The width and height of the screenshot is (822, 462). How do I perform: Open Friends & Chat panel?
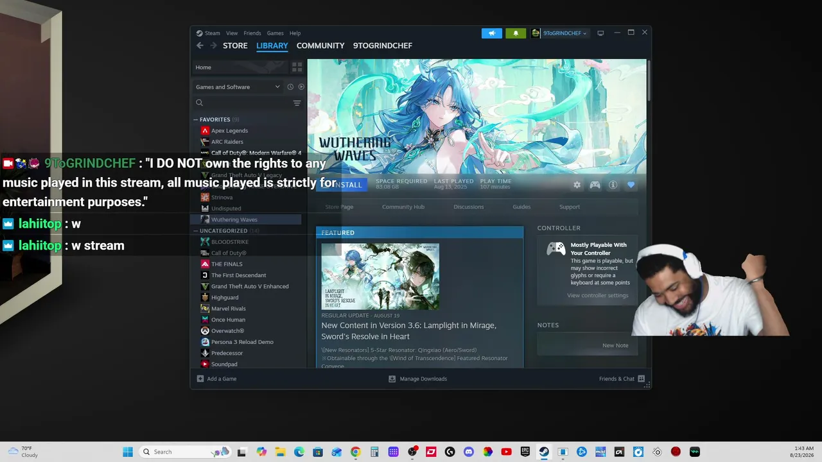tap(622, 379)
